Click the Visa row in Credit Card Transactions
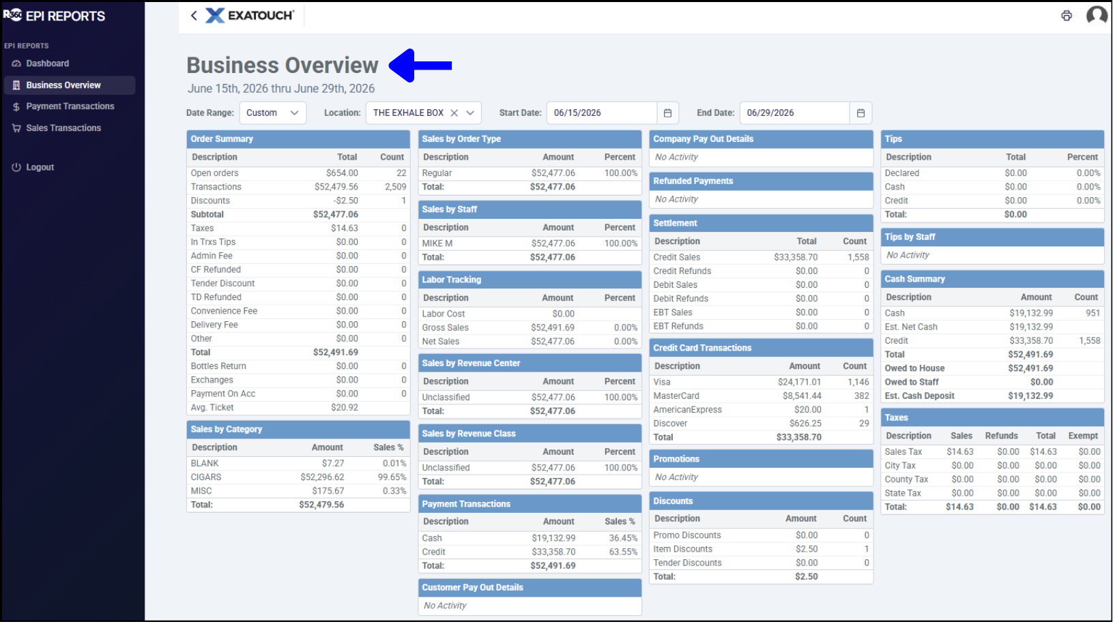 coord(762,383)
